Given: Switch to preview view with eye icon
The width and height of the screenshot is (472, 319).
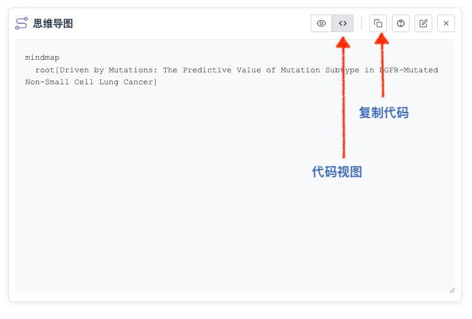Looking at the screenshot, I should pyautogui.click(x=321, y=23).
